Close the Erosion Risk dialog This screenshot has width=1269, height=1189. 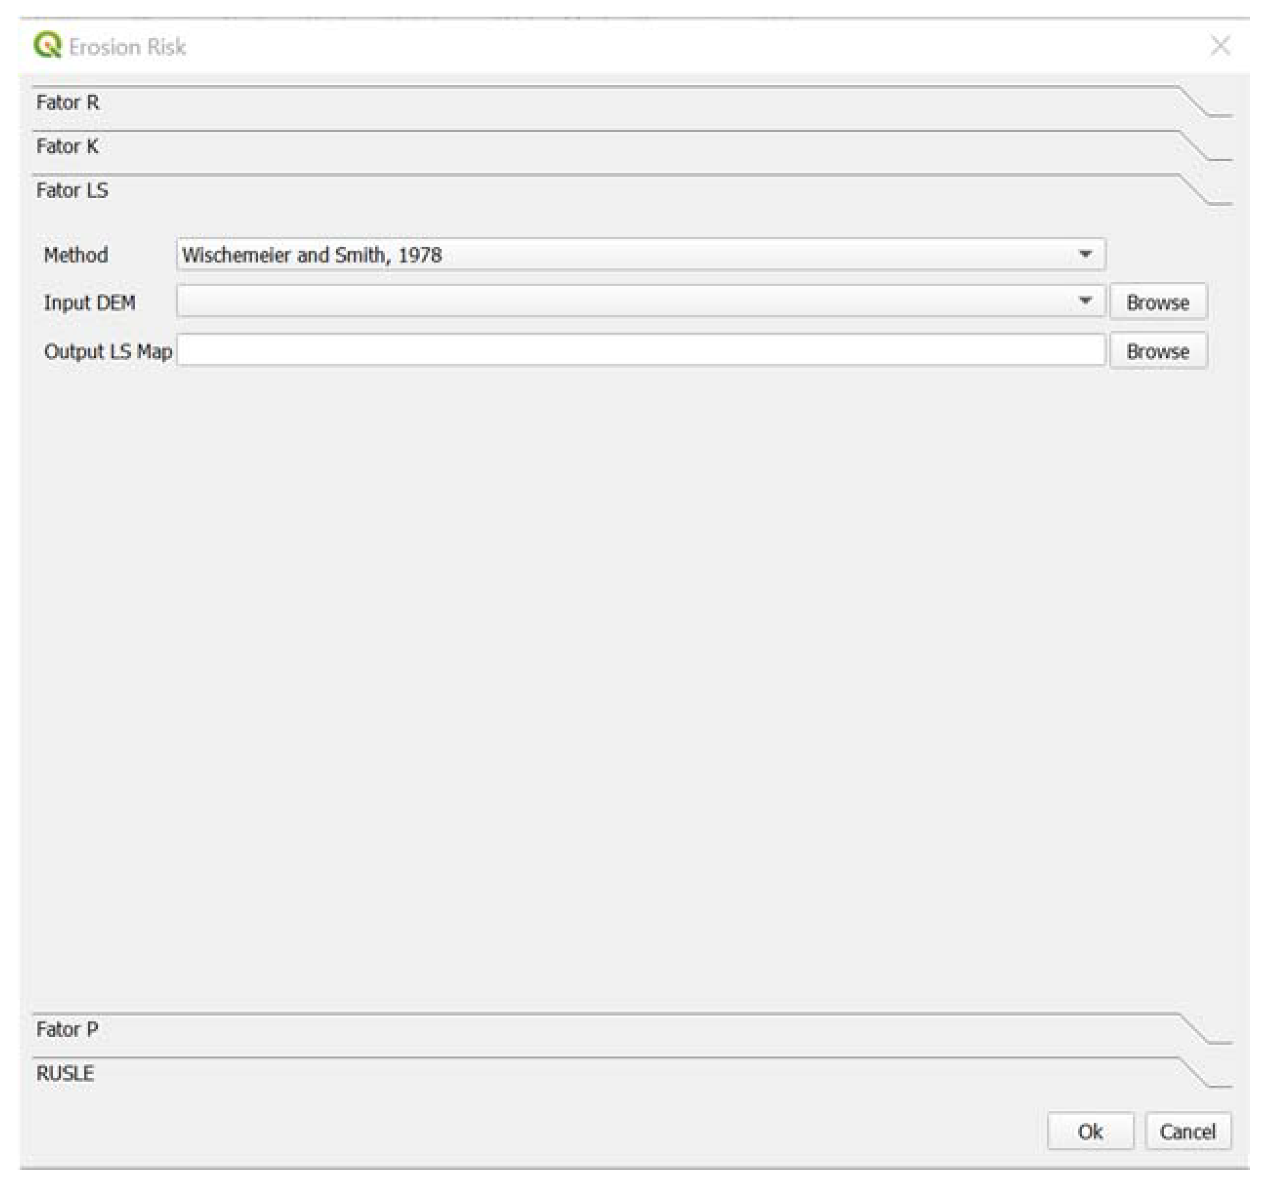[x=1220, y=46]
